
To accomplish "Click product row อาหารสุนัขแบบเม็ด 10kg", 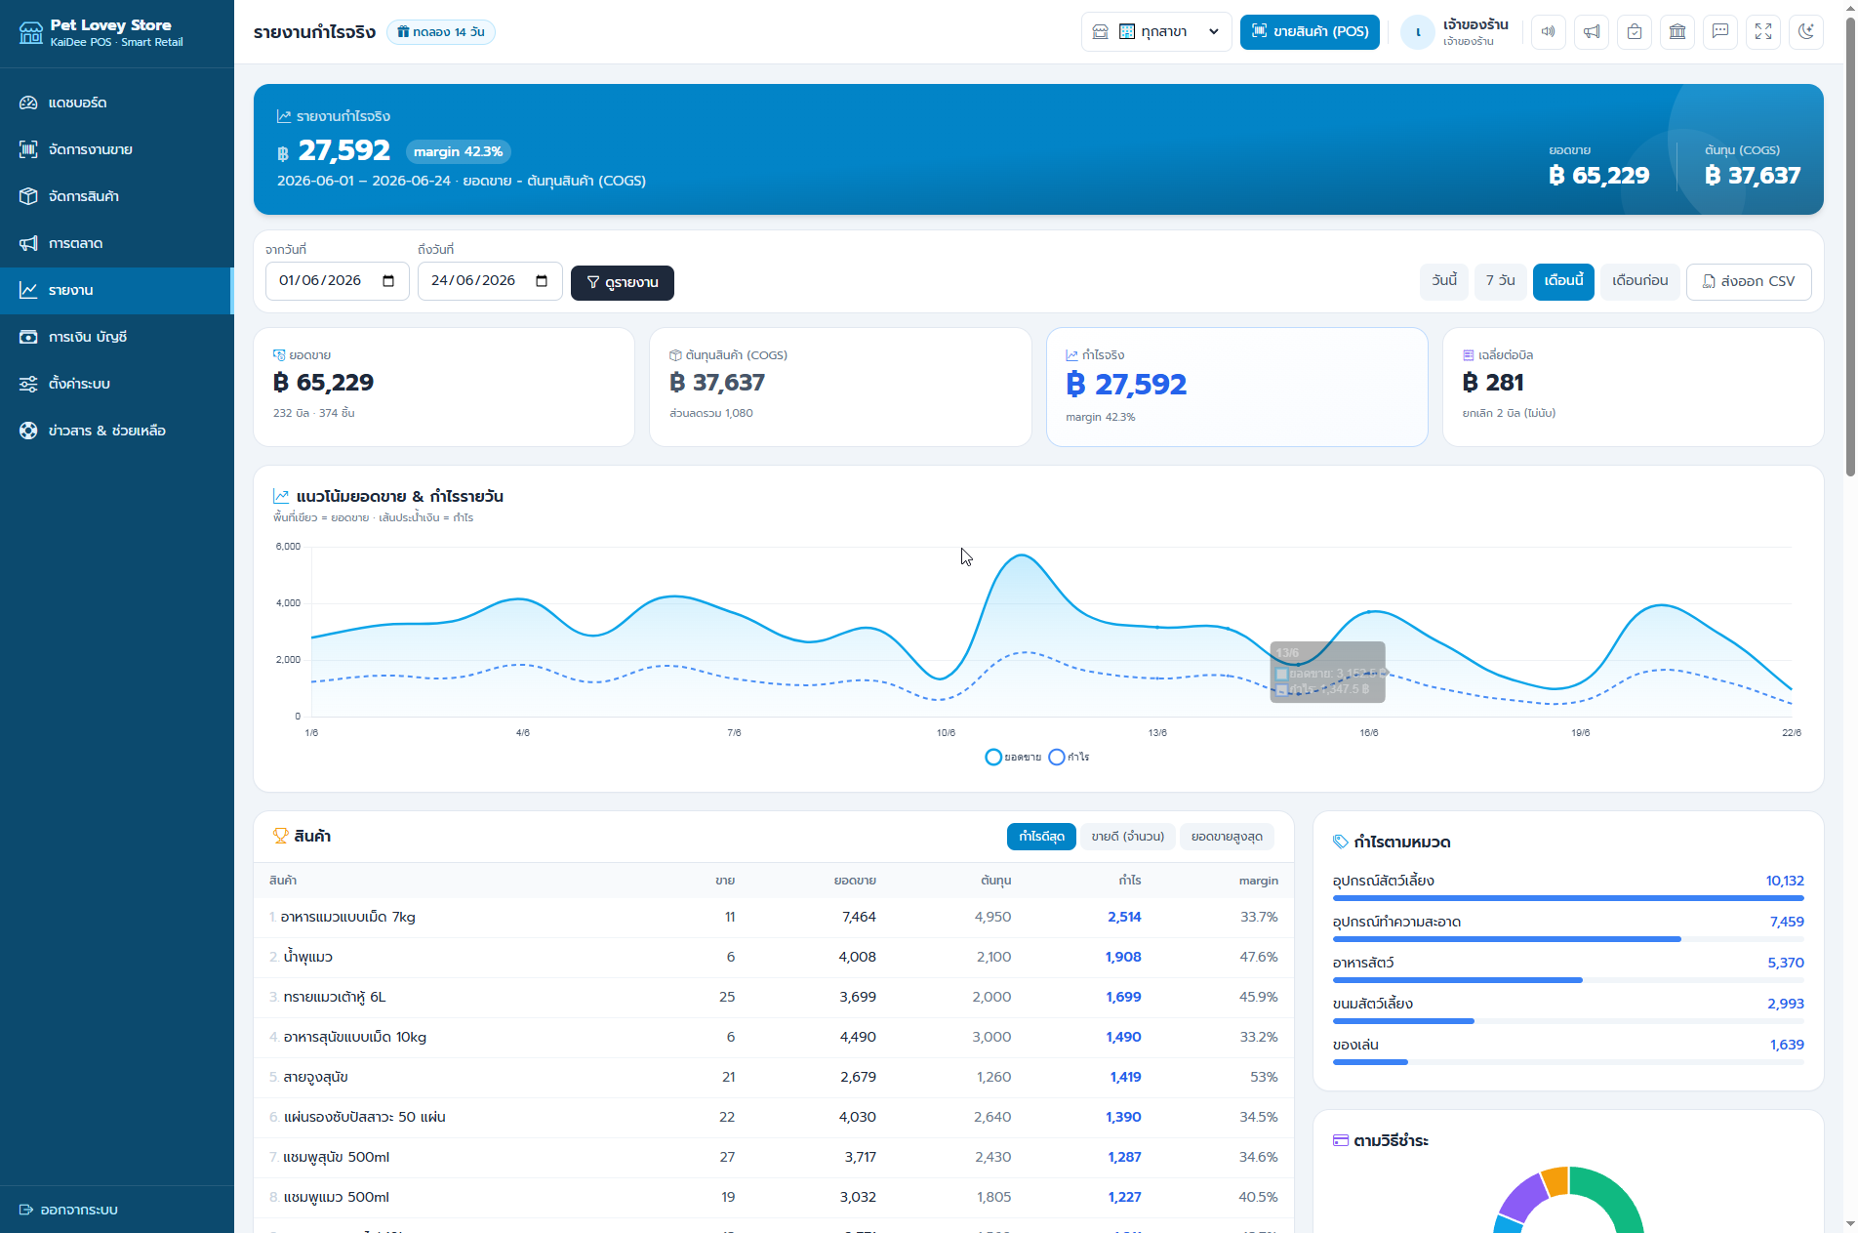I will point(774,1038).
